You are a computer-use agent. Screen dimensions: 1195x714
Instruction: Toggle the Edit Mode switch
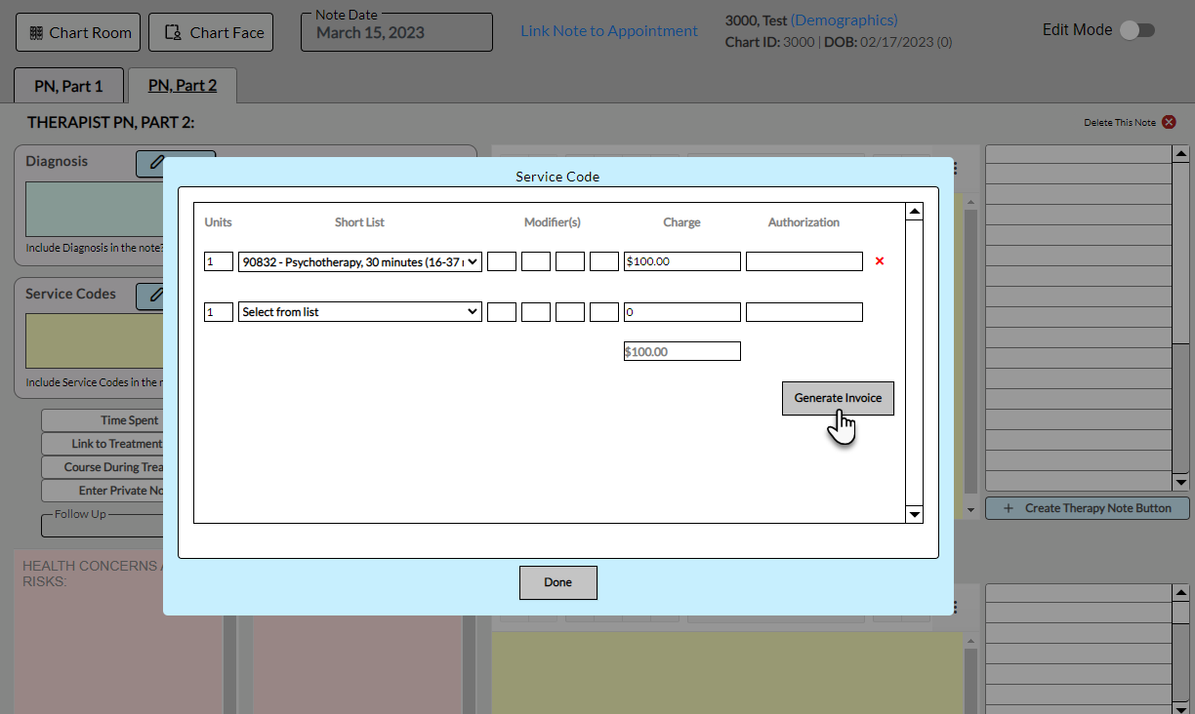pyautogui.click(x=1136, y=30)
